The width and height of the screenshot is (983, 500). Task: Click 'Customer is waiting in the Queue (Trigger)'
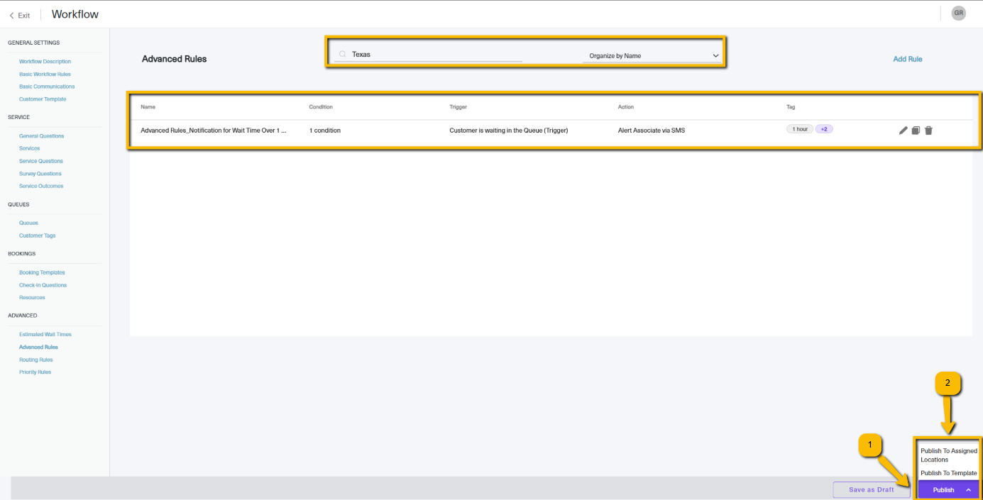coord(509,130)
